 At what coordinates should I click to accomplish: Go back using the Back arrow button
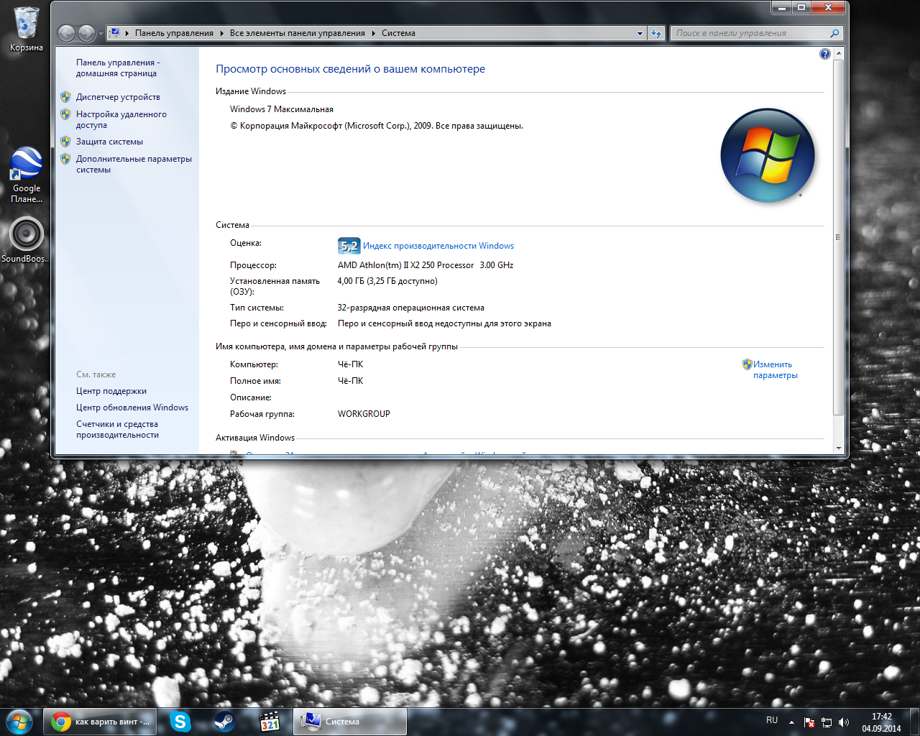click(66, 33)
